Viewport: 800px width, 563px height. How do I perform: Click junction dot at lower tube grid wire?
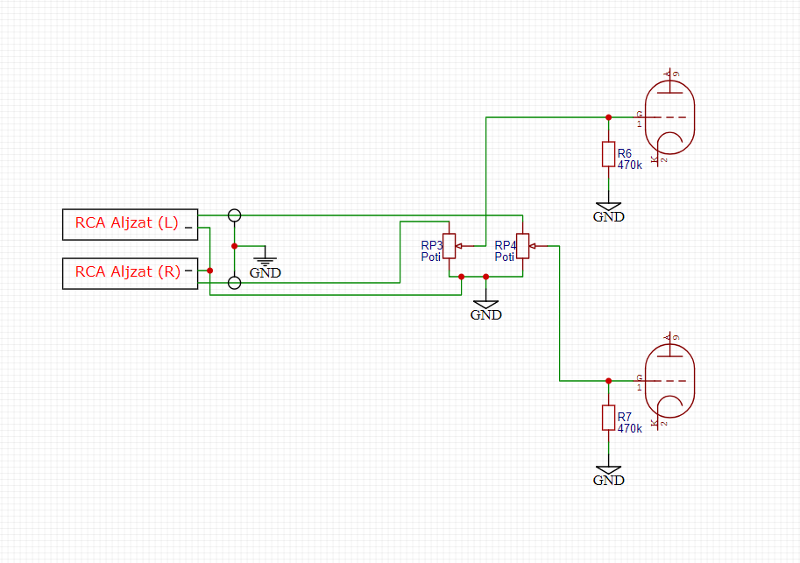pos(608,381)
